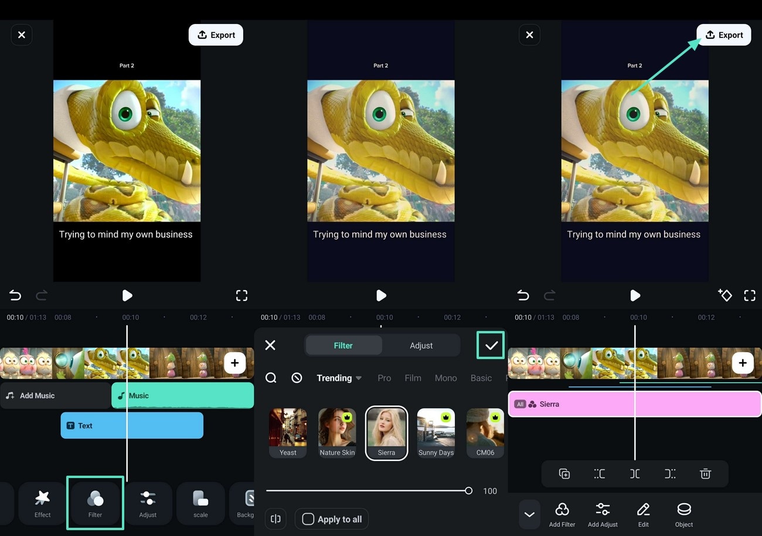Close the filter panel with the X icon
The image size is (762, 536).
tap(270, 345)
